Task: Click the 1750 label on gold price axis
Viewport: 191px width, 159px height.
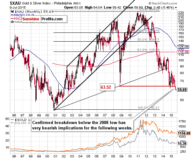Action: [x=182, y=121]
